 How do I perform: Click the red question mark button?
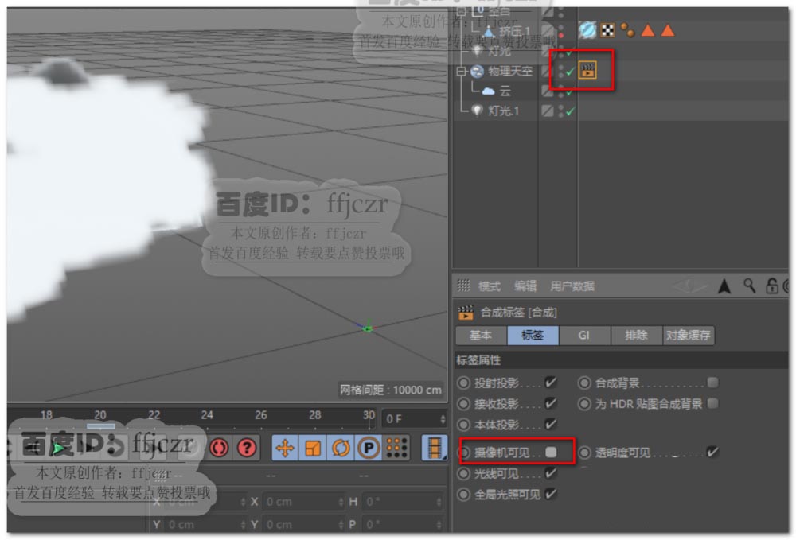point(247,448)
